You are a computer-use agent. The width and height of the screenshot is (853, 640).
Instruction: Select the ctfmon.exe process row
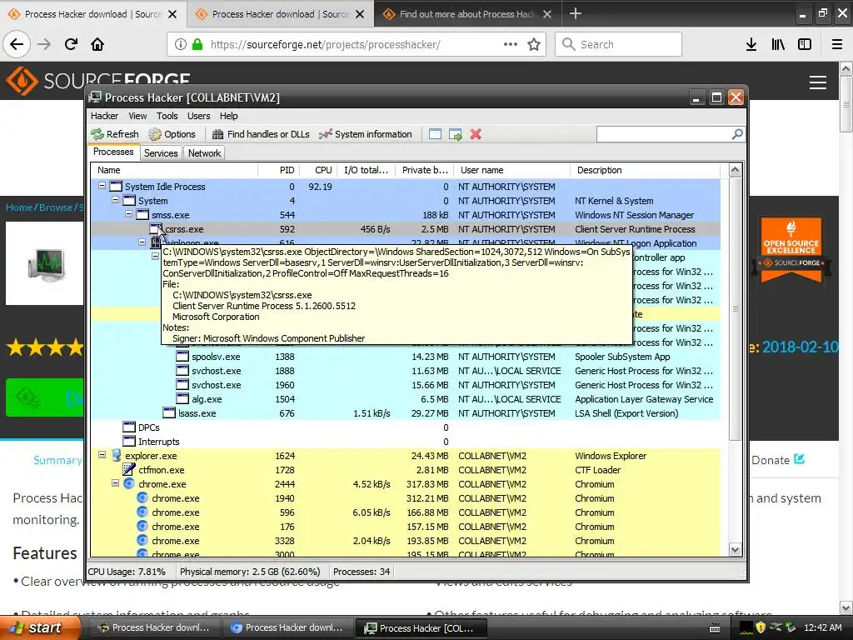(x=406, y=470)
